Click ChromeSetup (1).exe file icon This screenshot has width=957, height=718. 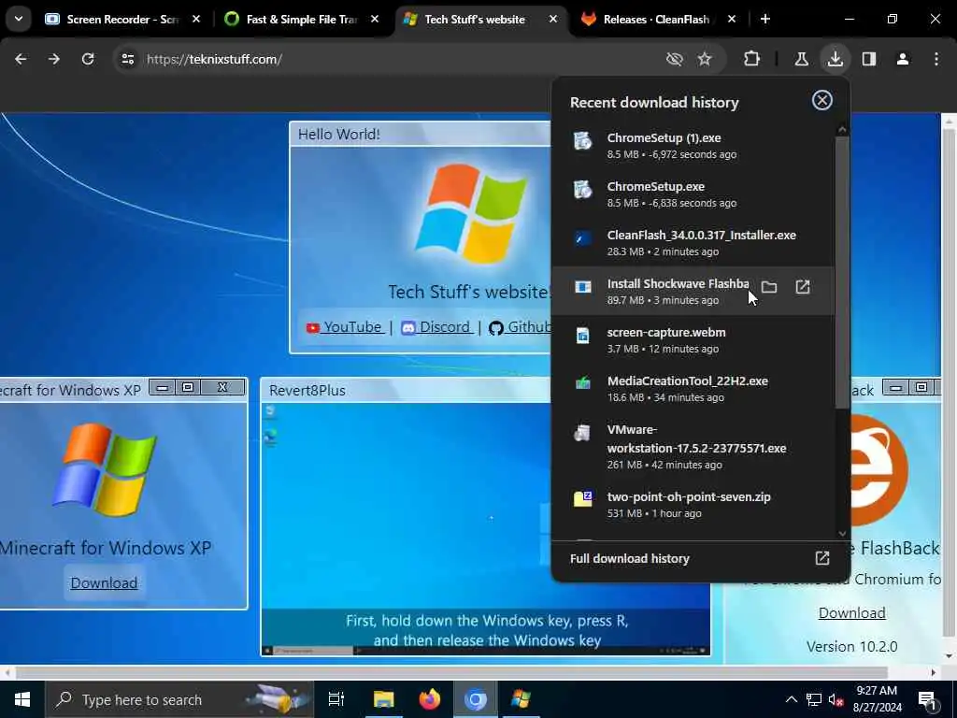[x=583, y=141]
